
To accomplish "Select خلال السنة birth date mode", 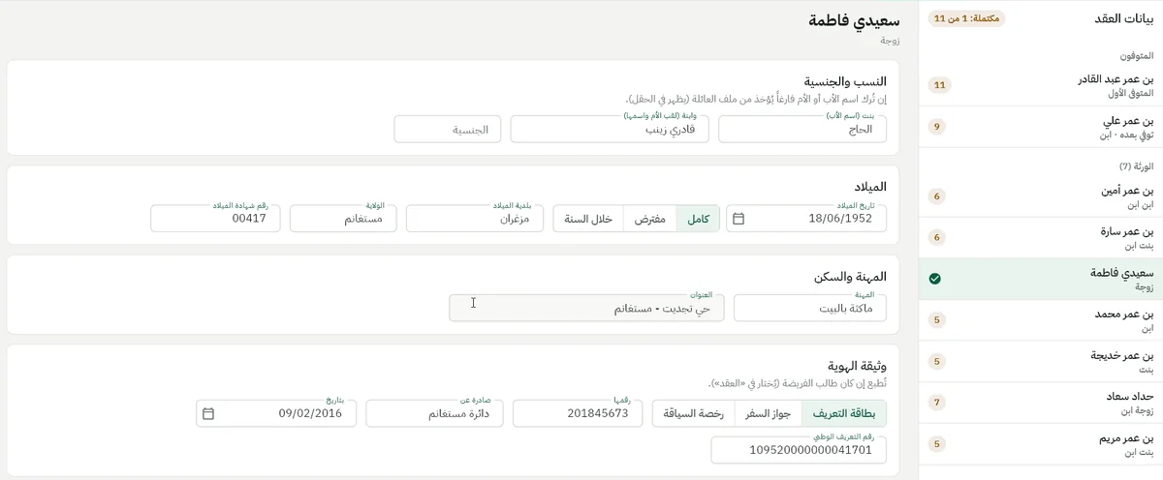I will (x=588, y=219).
